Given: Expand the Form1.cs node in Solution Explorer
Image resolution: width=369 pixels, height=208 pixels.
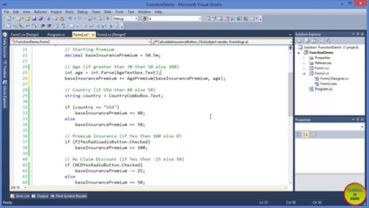Looking at the screenshot, I should tap(304, 68).
